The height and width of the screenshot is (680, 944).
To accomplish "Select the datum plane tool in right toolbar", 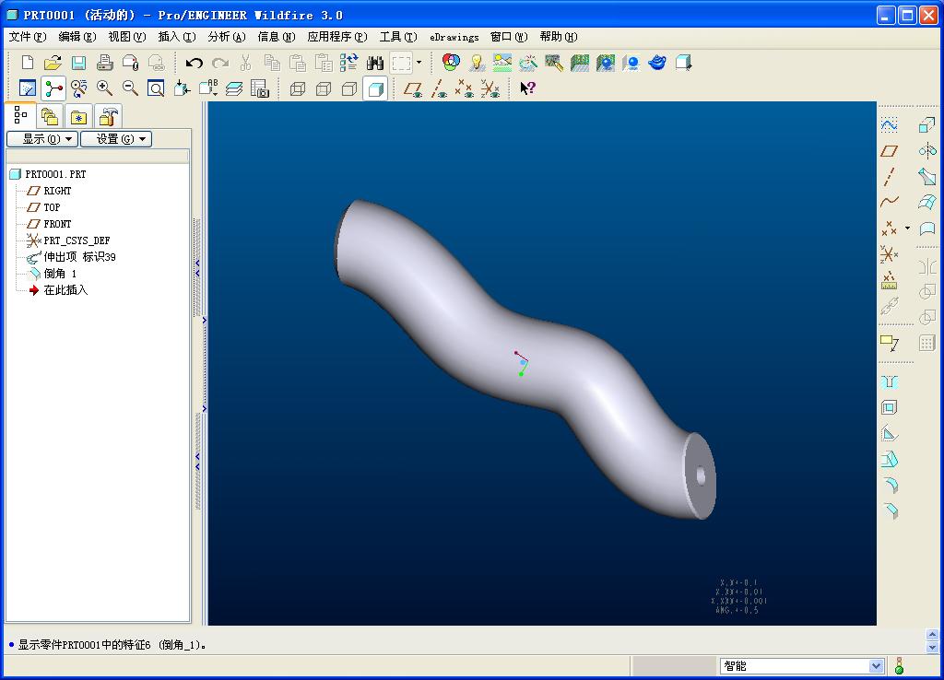I will [x=890, y=151].
